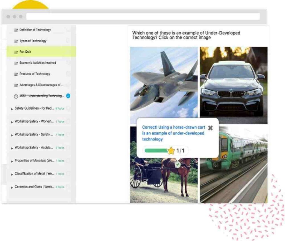Select the highlighted Fun Quiz lesson

click(41, 51)
